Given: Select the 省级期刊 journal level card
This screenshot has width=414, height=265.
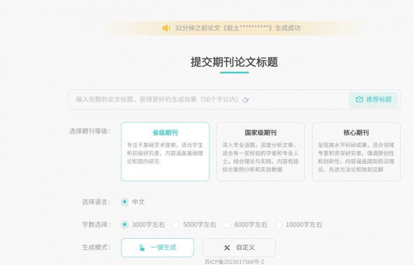Looking at the screenshot, I should point(165,152).
